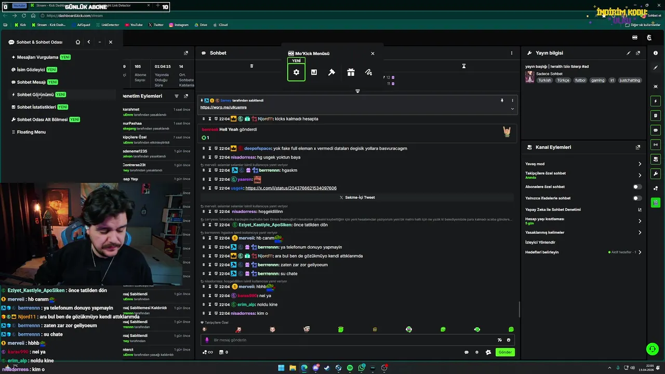
Task: Click the microphone icon in message box
Action: point(207,340)
